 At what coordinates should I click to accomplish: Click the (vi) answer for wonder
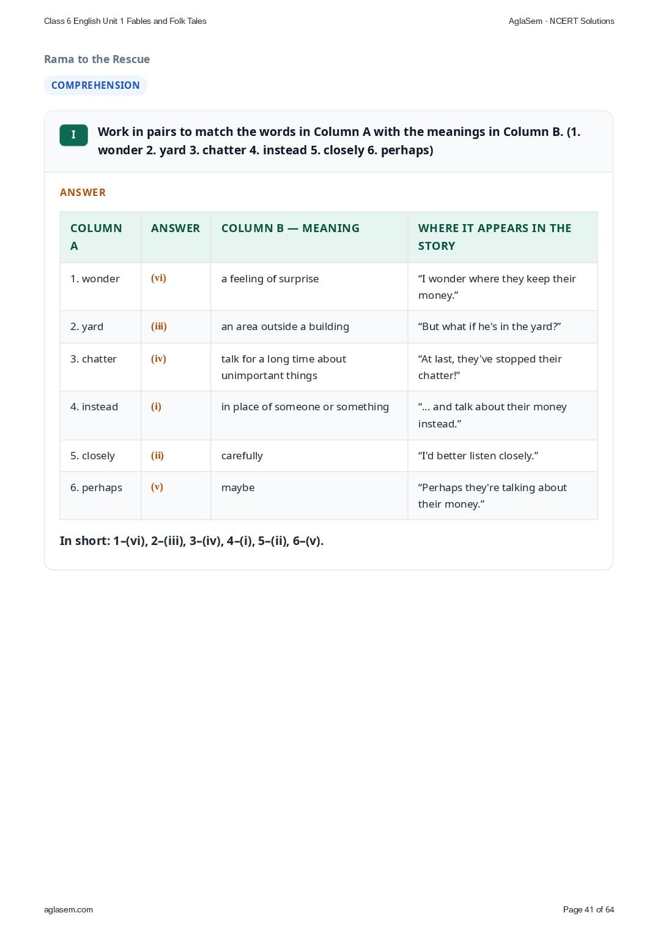pos(158,278)
